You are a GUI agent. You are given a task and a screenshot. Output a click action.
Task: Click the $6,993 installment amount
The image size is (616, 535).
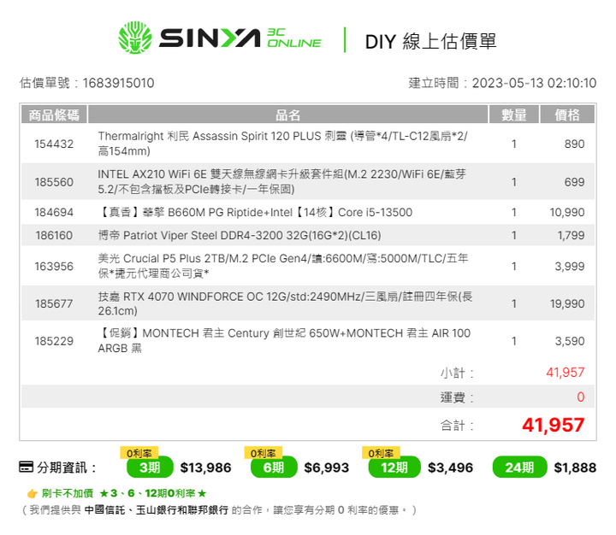327,467
